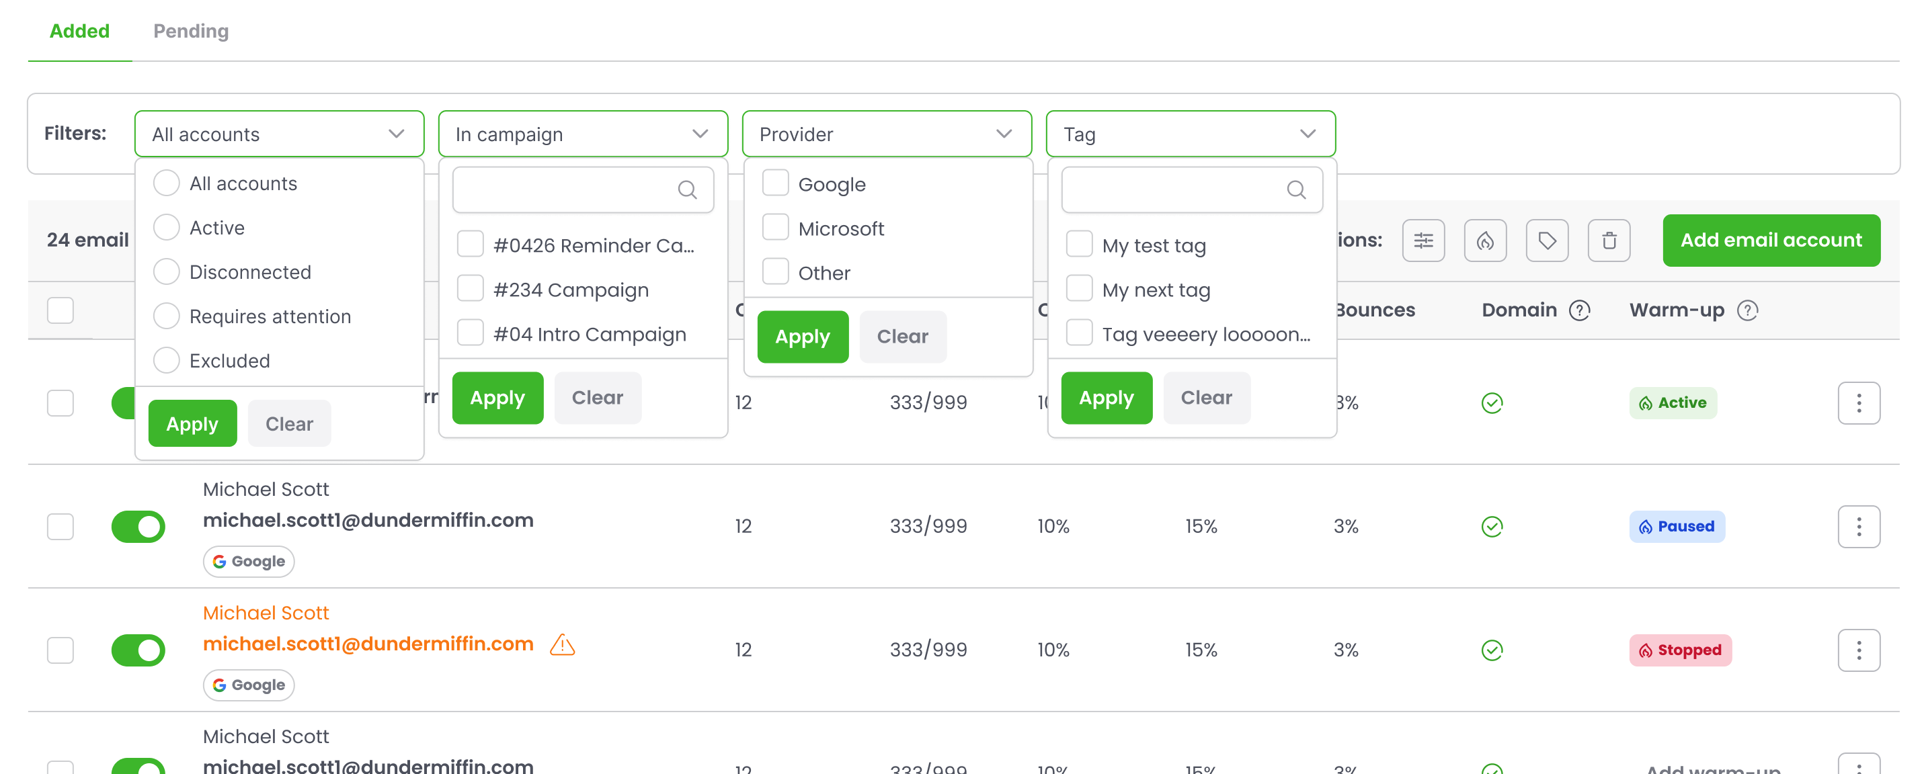Click the Domain column help icon
This screenshot has height=774, width=1924.
click(1580, 310)
